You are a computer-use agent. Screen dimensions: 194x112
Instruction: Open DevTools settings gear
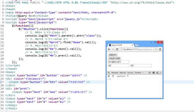coord(154,73)
